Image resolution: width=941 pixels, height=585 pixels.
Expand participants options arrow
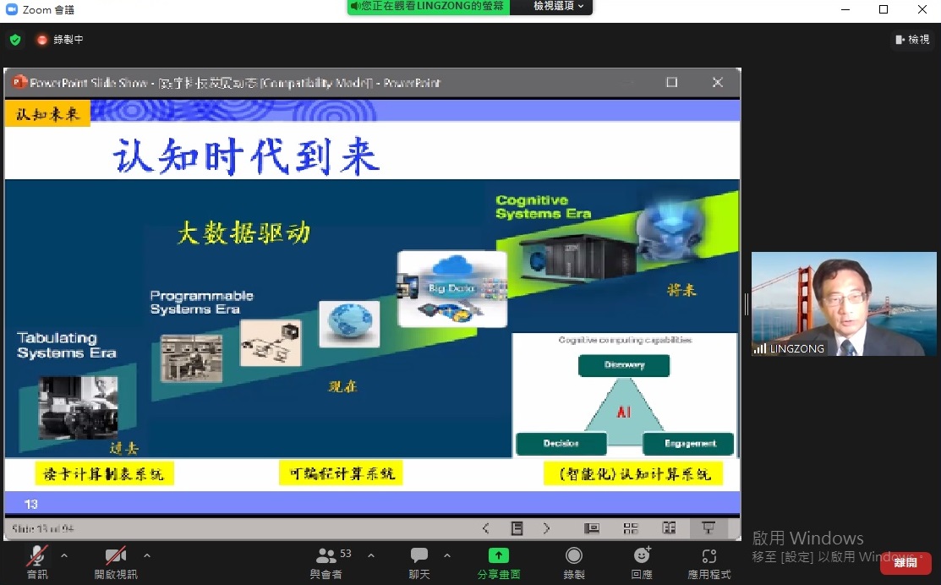click(x=369, y=555)
